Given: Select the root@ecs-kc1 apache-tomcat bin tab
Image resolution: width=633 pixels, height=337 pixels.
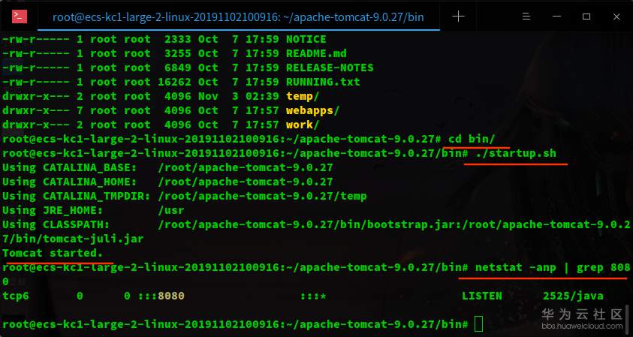Looking at the screenshot, I should click(x=238, y=17).
